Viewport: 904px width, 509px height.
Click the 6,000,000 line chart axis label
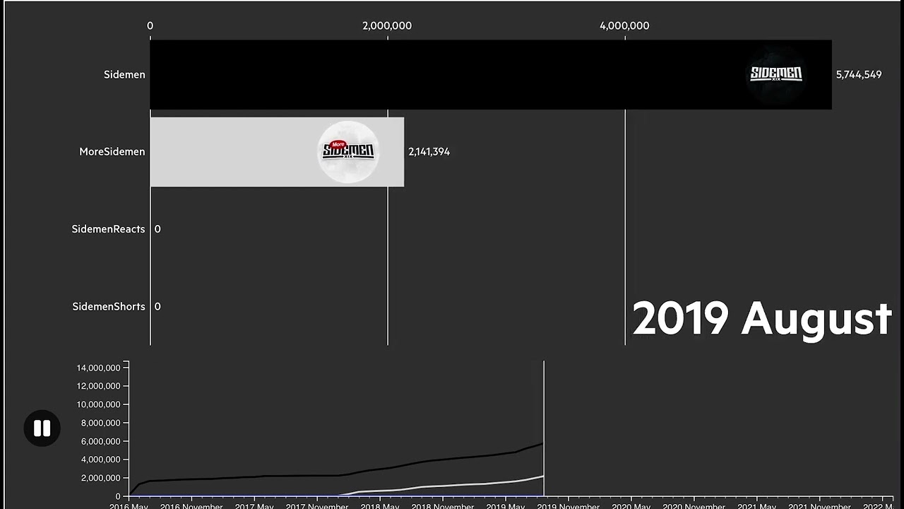click(100, 441)
